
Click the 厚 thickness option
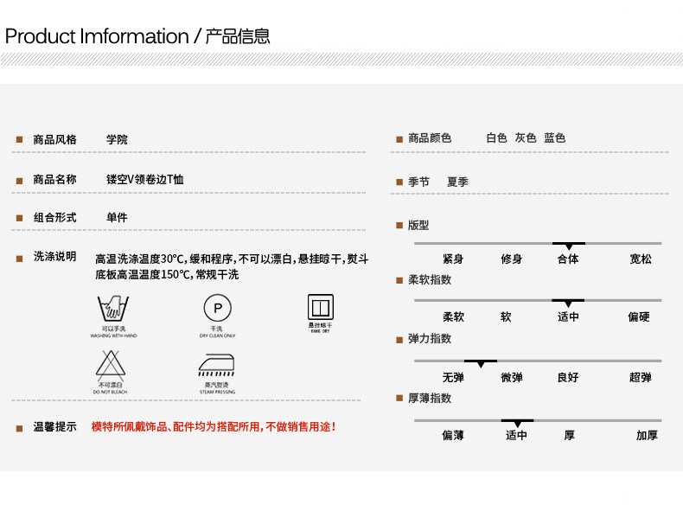[570, 435]
